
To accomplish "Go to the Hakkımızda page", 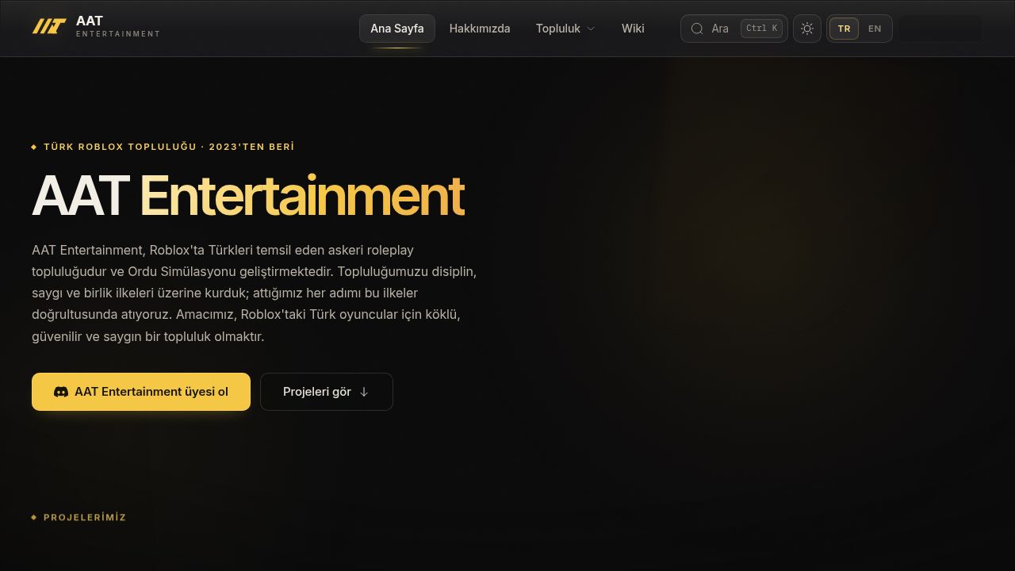I will (480, 29).
